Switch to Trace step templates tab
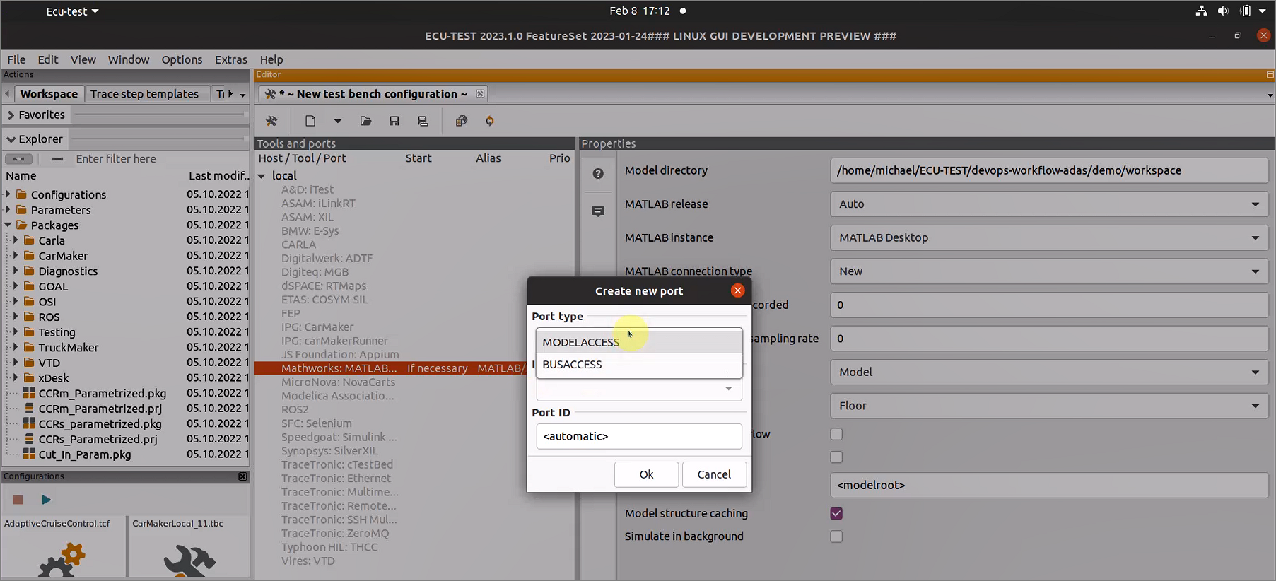The image size is (1276, 581). pyautogui.click(x=145, y=94)
